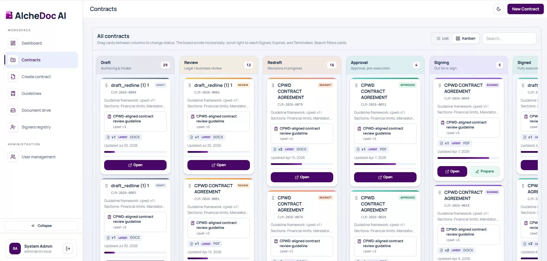Open contract CLM-2026-0052 in Approval
547x261 pixels.
tap(385, 177)
